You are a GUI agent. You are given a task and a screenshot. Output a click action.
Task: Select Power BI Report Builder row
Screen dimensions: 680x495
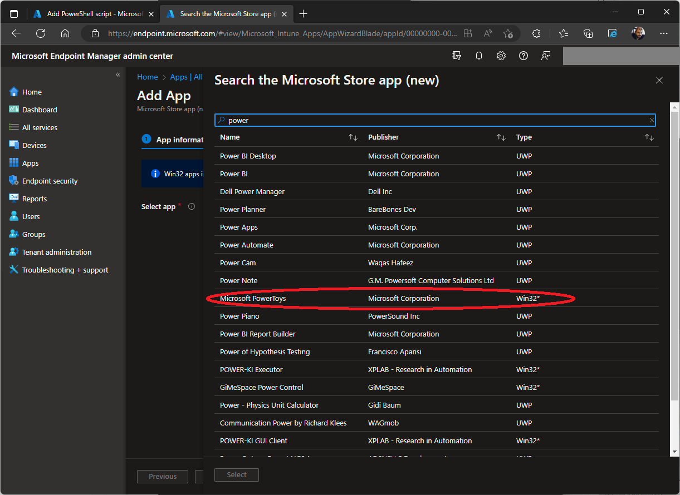click(x=437, y=334)
